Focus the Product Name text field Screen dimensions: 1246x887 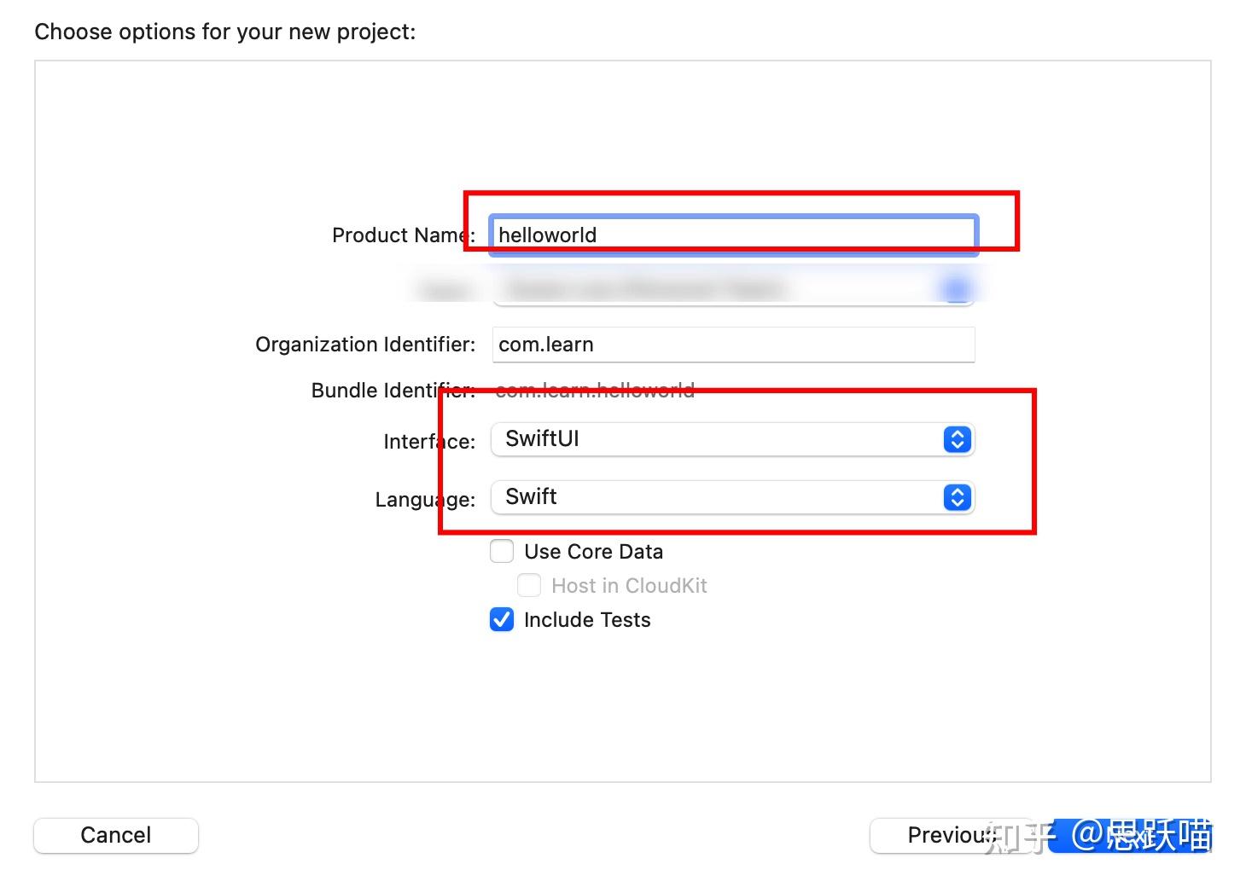point(734,235)
